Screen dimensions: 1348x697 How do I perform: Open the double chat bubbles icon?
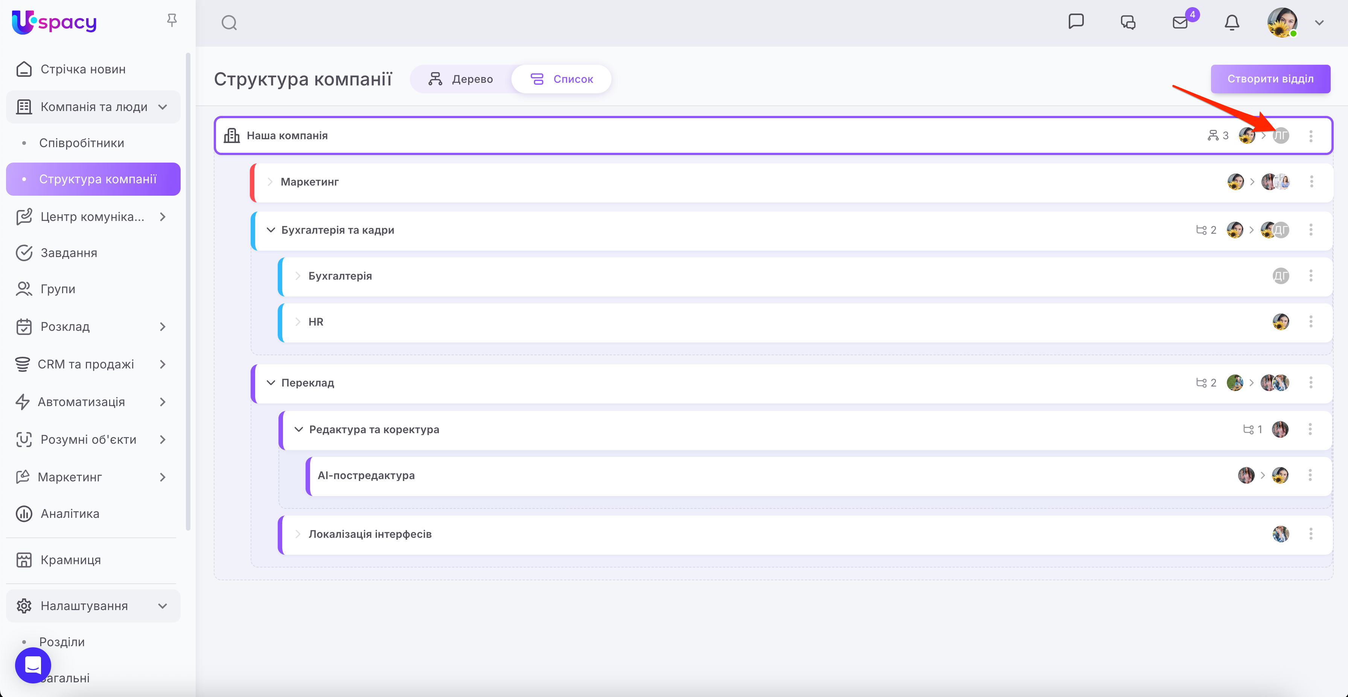1128,23
